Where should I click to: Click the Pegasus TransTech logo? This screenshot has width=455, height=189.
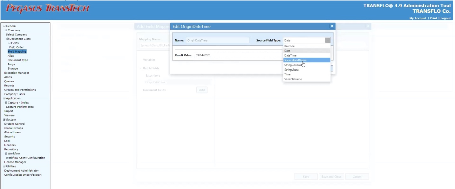click(x=48, y=8)
